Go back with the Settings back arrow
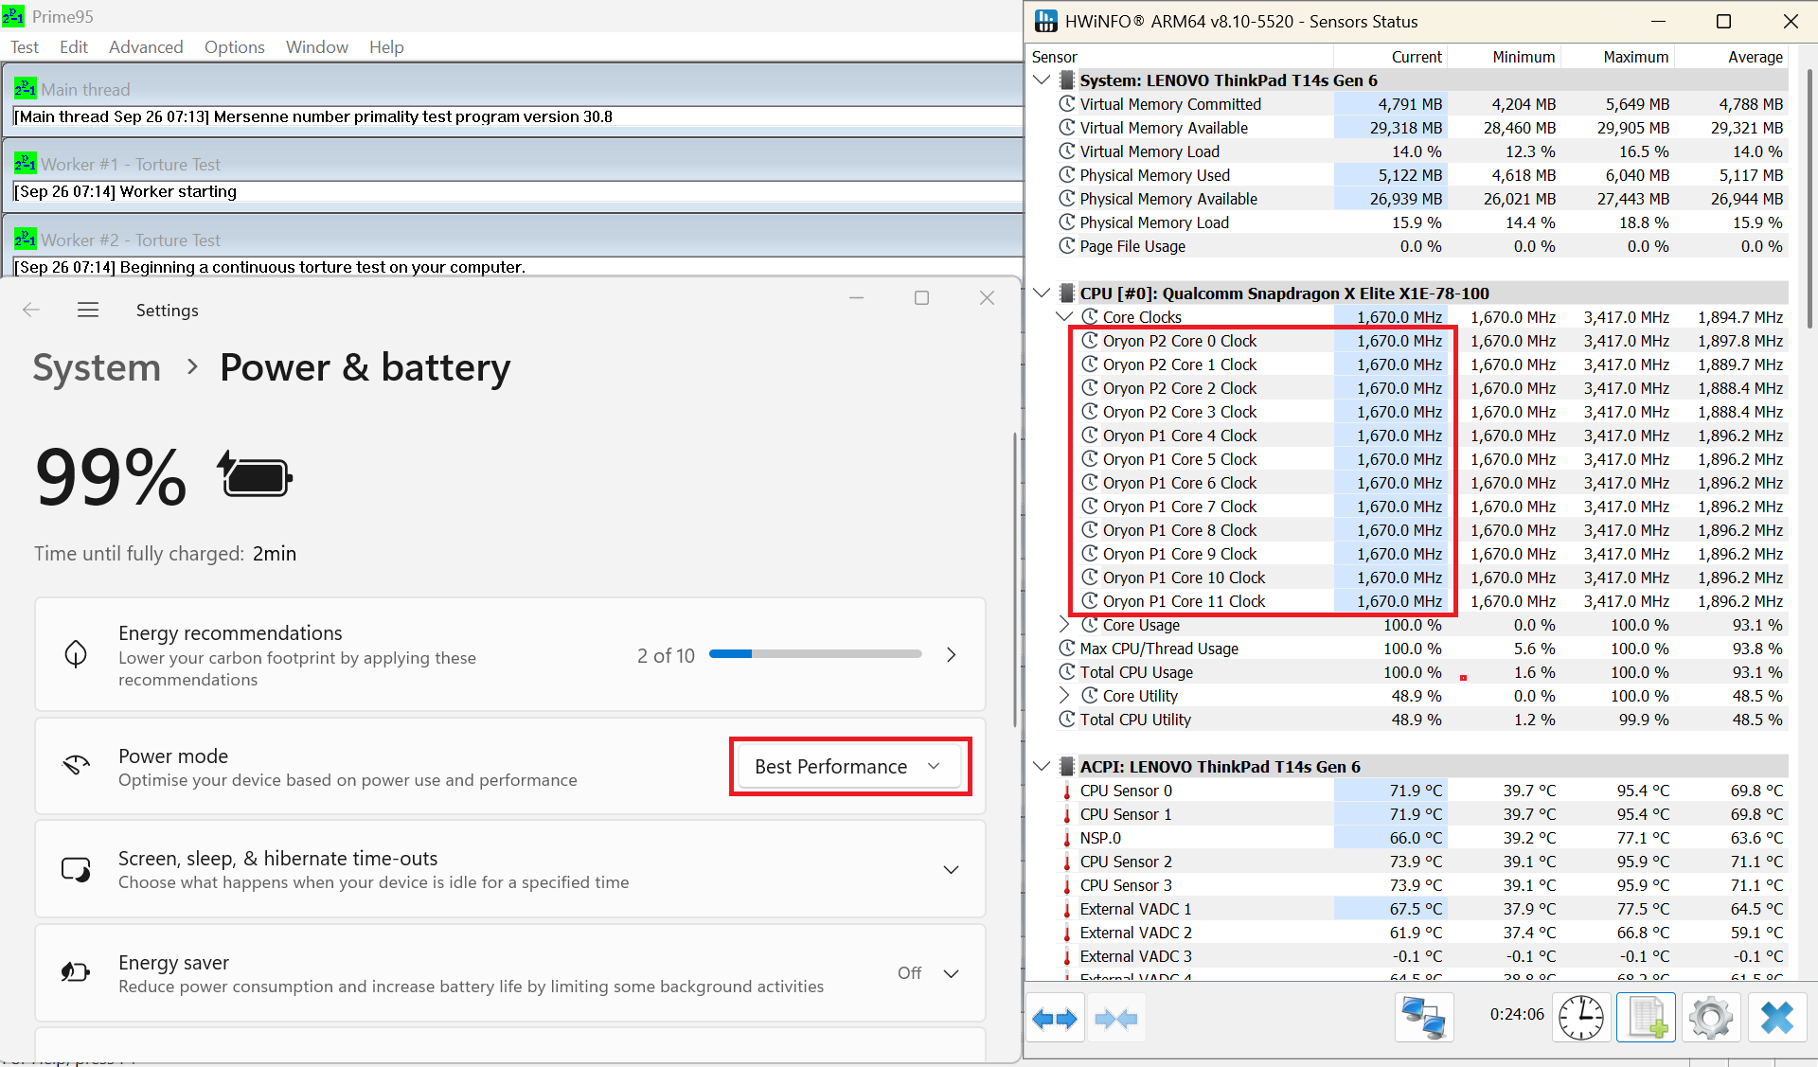The width and height of the screenshot is (1818, 1067). pyautogui.click(x=31, y=310)
